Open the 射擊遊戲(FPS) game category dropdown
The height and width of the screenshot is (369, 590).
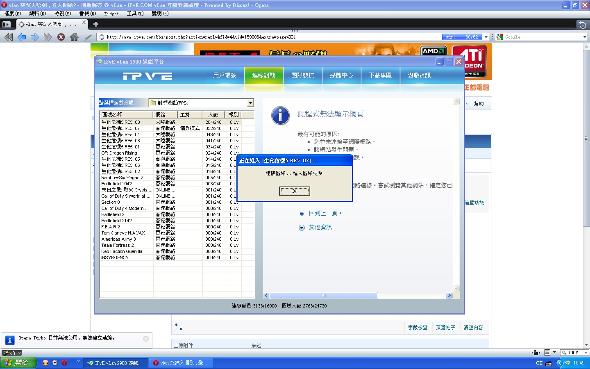point(250,103)
